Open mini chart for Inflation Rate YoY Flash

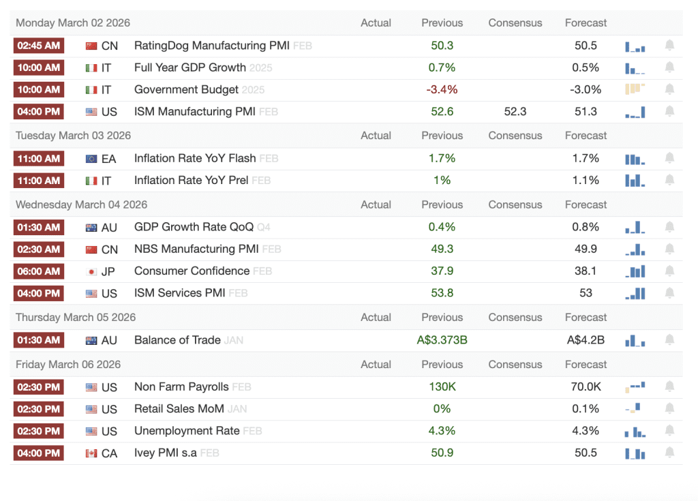click(635, 159)
